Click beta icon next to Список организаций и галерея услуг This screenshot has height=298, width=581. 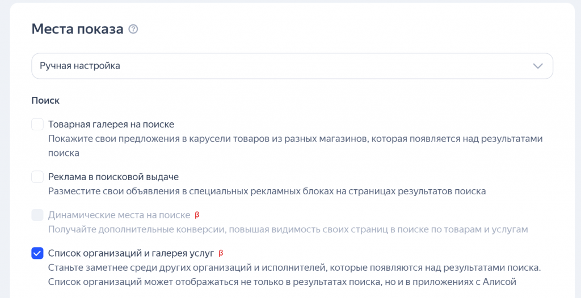(x=221, y=253)
